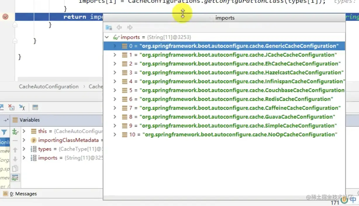The height and width of the screenshot is (206, 359).
Task: Select the CouchbaseCacheConfiguration string value
Action: point(242,90)
